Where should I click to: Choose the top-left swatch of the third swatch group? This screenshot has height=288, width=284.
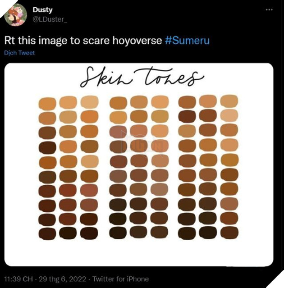click(187, 102)
